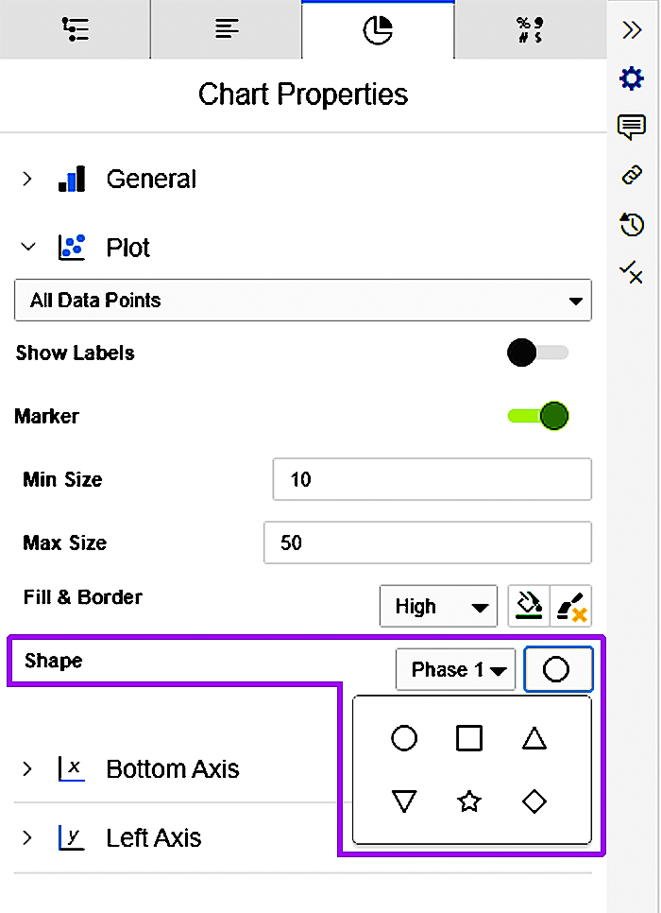The width and height of the screenshot is (661, 913).
Task: Click the Max Size input field
Action: 428,543
